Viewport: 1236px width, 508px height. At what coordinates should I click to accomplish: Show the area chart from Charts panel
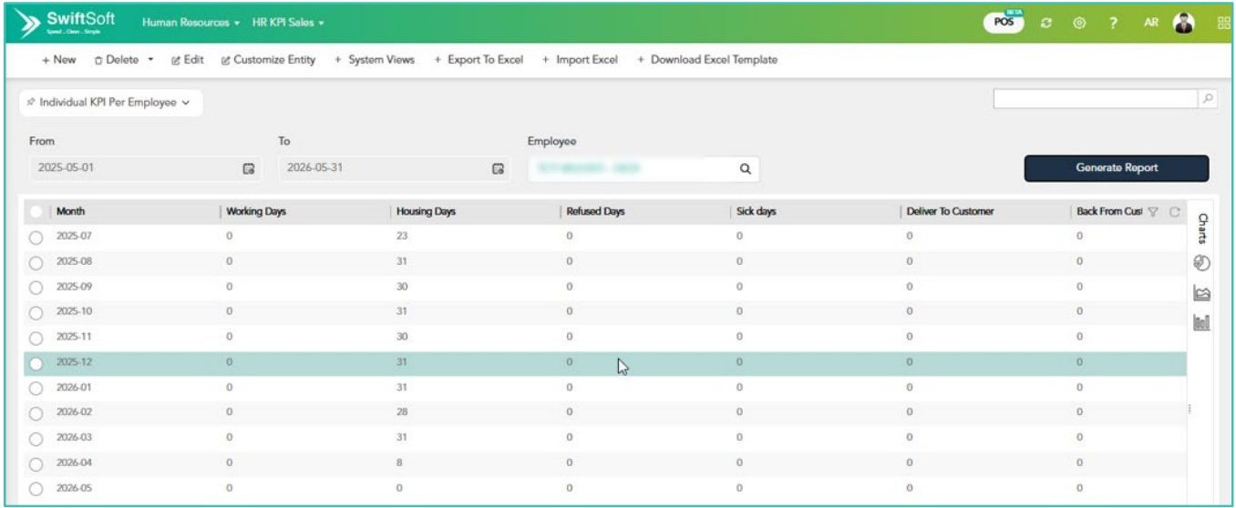pyautogui.click(x=1201, y=292)
